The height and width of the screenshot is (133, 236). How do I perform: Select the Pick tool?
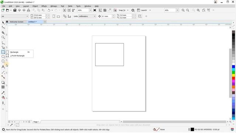tap(3, 23)
